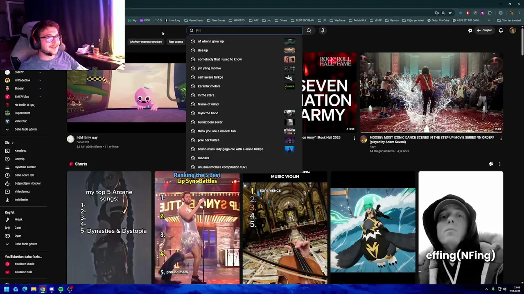
Task: Play the 'my top 5 Arcane songs' Short
Action: 109,227
